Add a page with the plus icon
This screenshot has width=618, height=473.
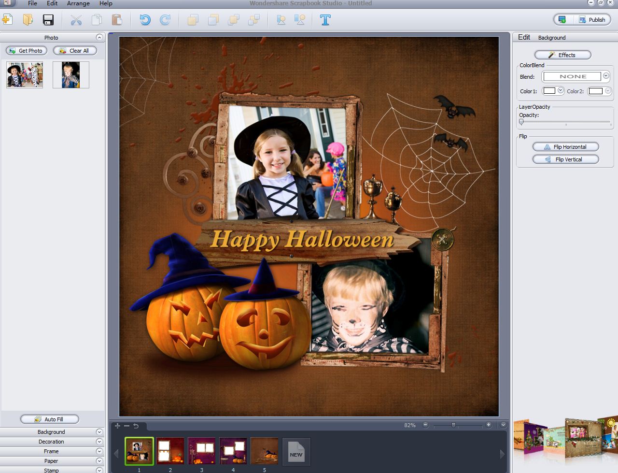117,426
